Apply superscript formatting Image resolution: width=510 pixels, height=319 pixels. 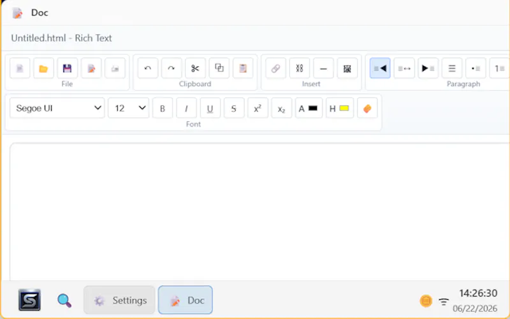258,108
